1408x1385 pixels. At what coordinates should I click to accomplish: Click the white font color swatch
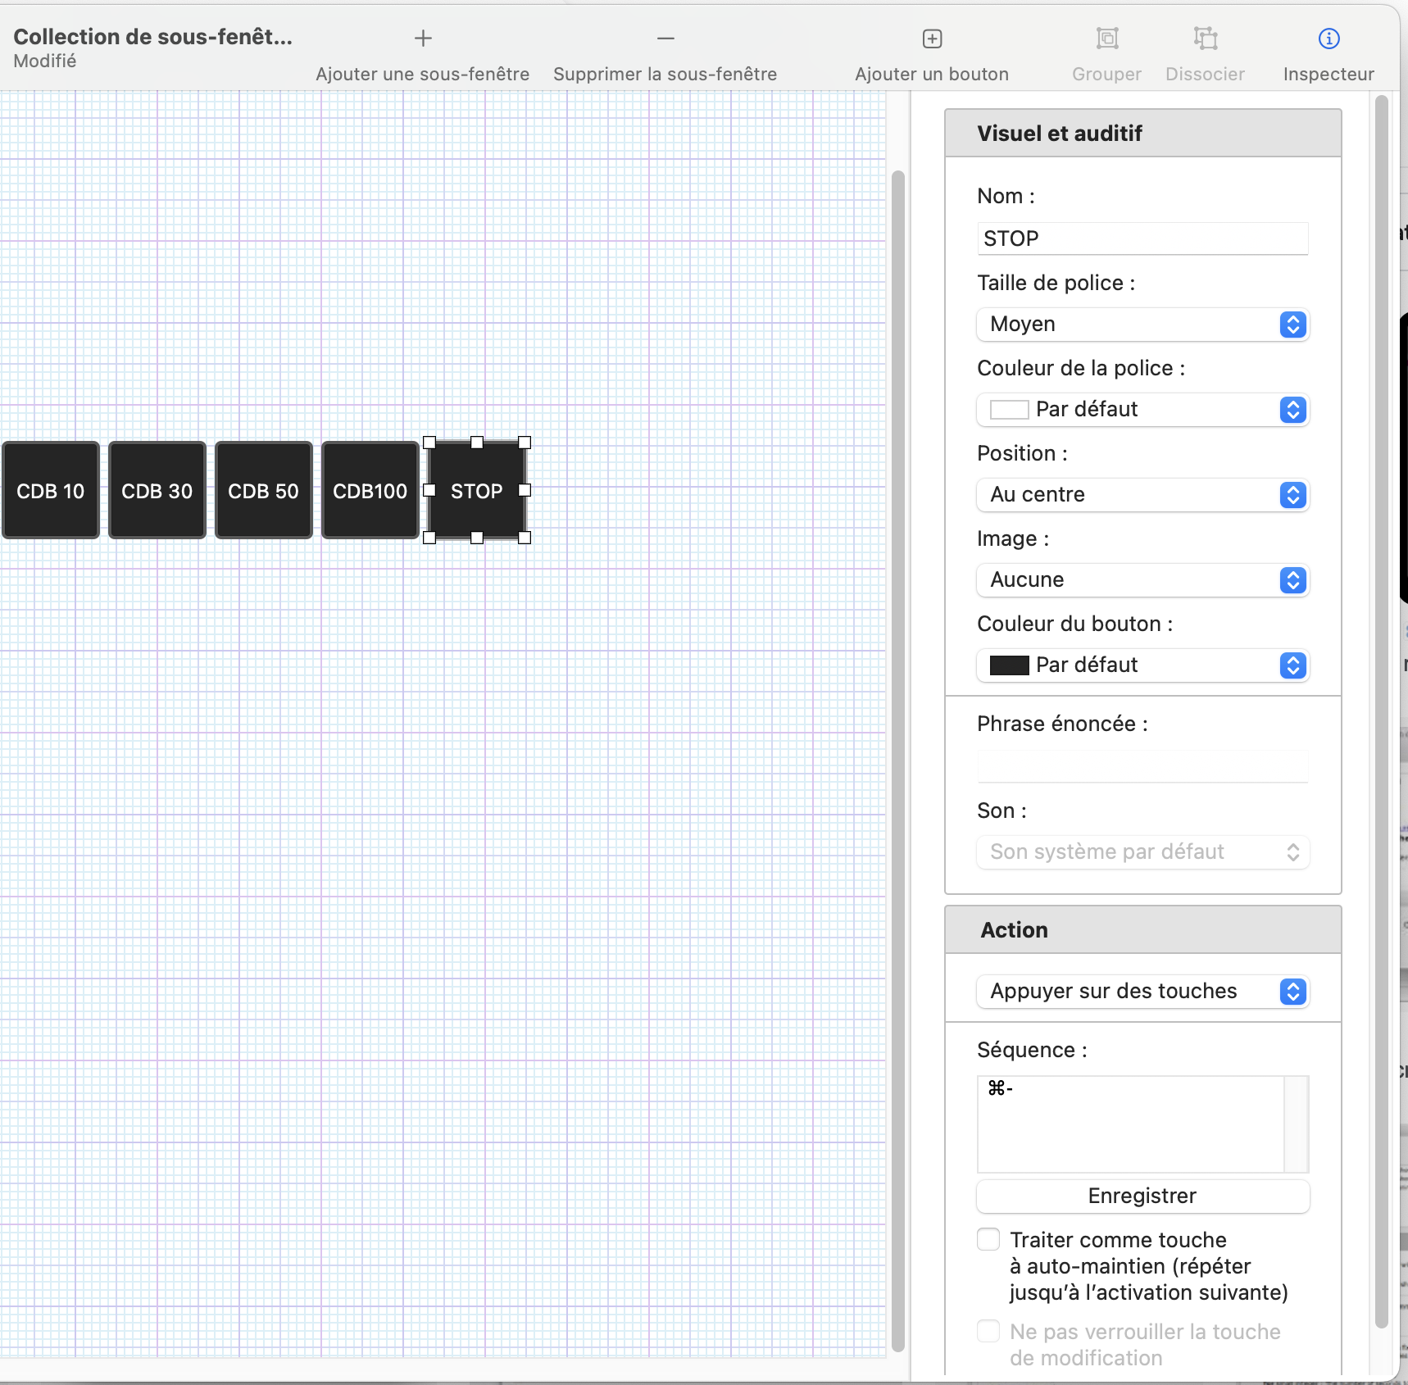(x=1010, y=410)
